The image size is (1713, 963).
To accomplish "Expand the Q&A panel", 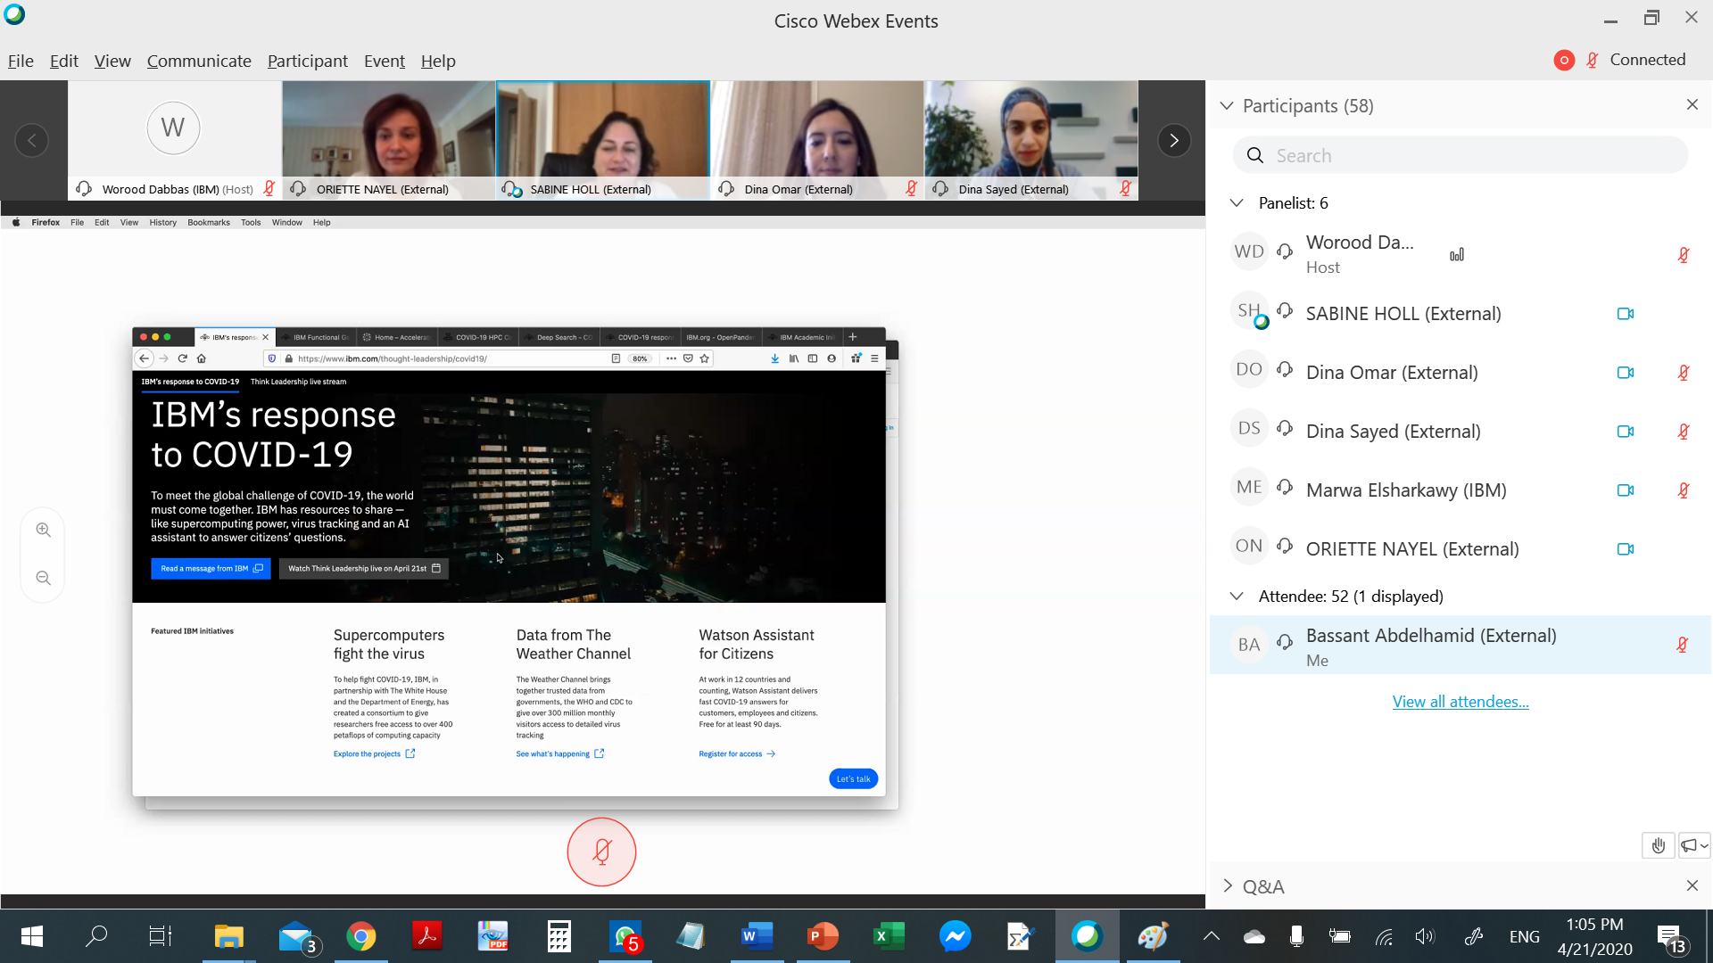I will 1228,885.
